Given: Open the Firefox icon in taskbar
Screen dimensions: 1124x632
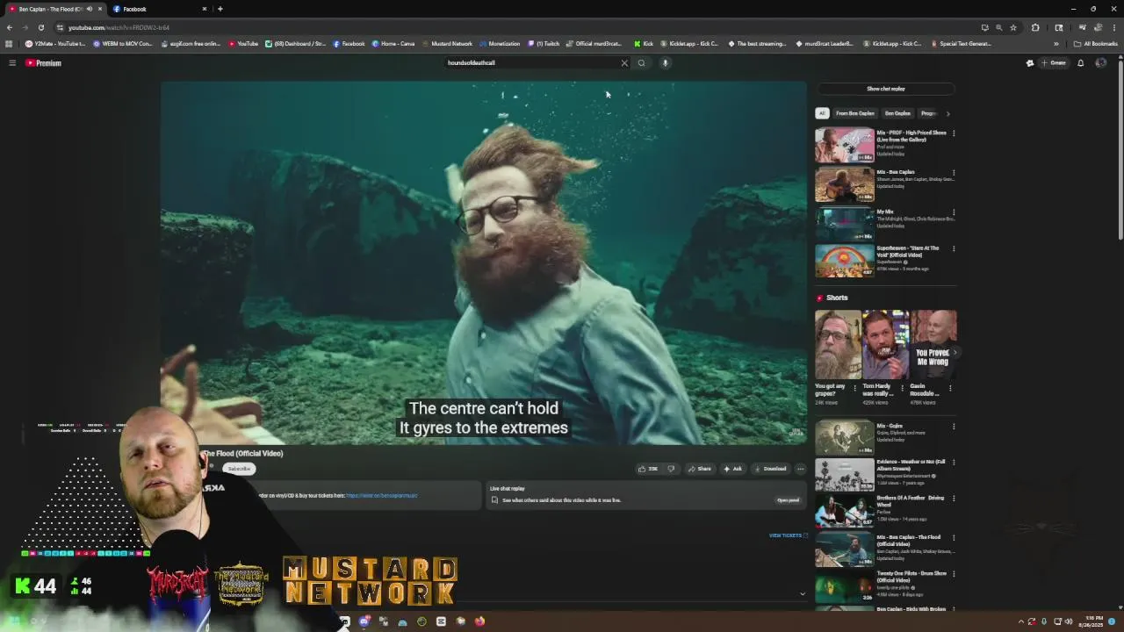Looking at the screenshot, I should click(x=479, y=621).
